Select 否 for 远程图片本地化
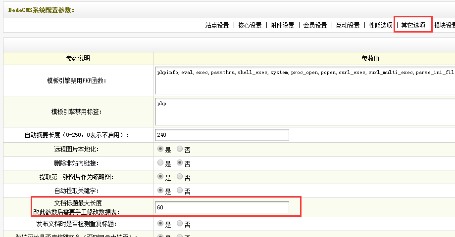This screenshot has height=237, width=455. pos(180,149)
